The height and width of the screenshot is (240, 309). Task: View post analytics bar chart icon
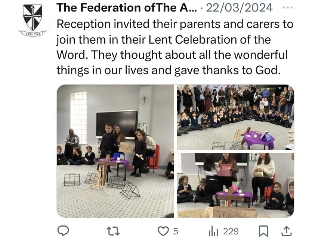click(213, 231)
